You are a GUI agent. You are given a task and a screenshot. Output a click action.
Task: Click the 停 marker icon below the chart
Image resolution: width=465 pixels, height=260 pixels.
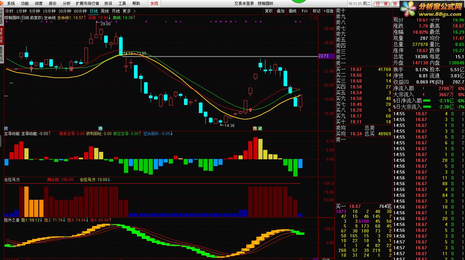[101, 128]
